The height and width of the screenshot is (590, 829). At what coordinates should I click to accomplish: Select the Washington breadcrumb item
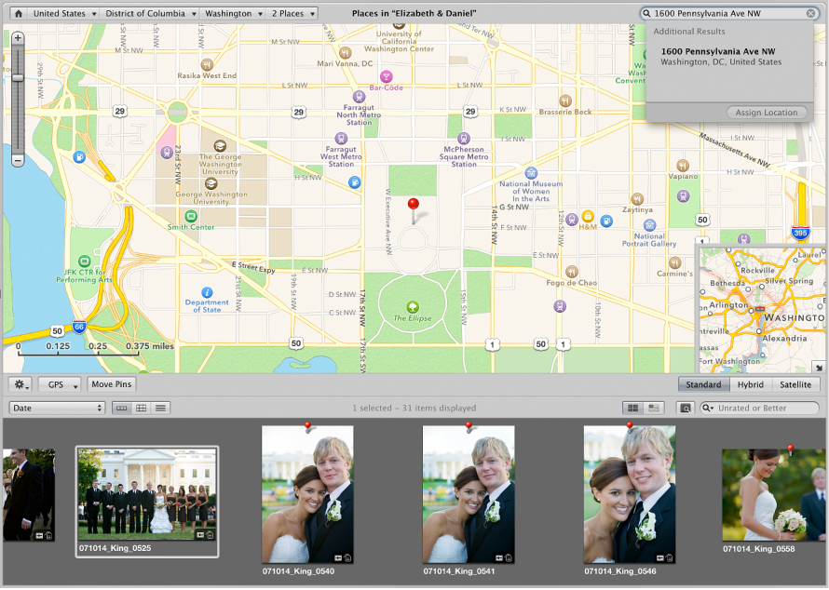pos(231,13)
